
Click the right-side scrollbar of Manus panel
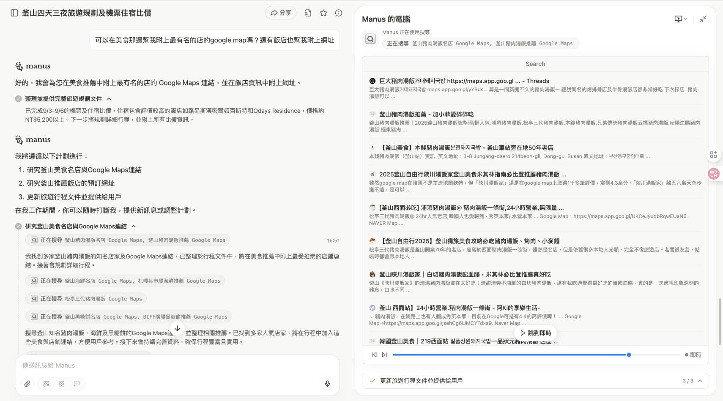(x=720, y=321)
